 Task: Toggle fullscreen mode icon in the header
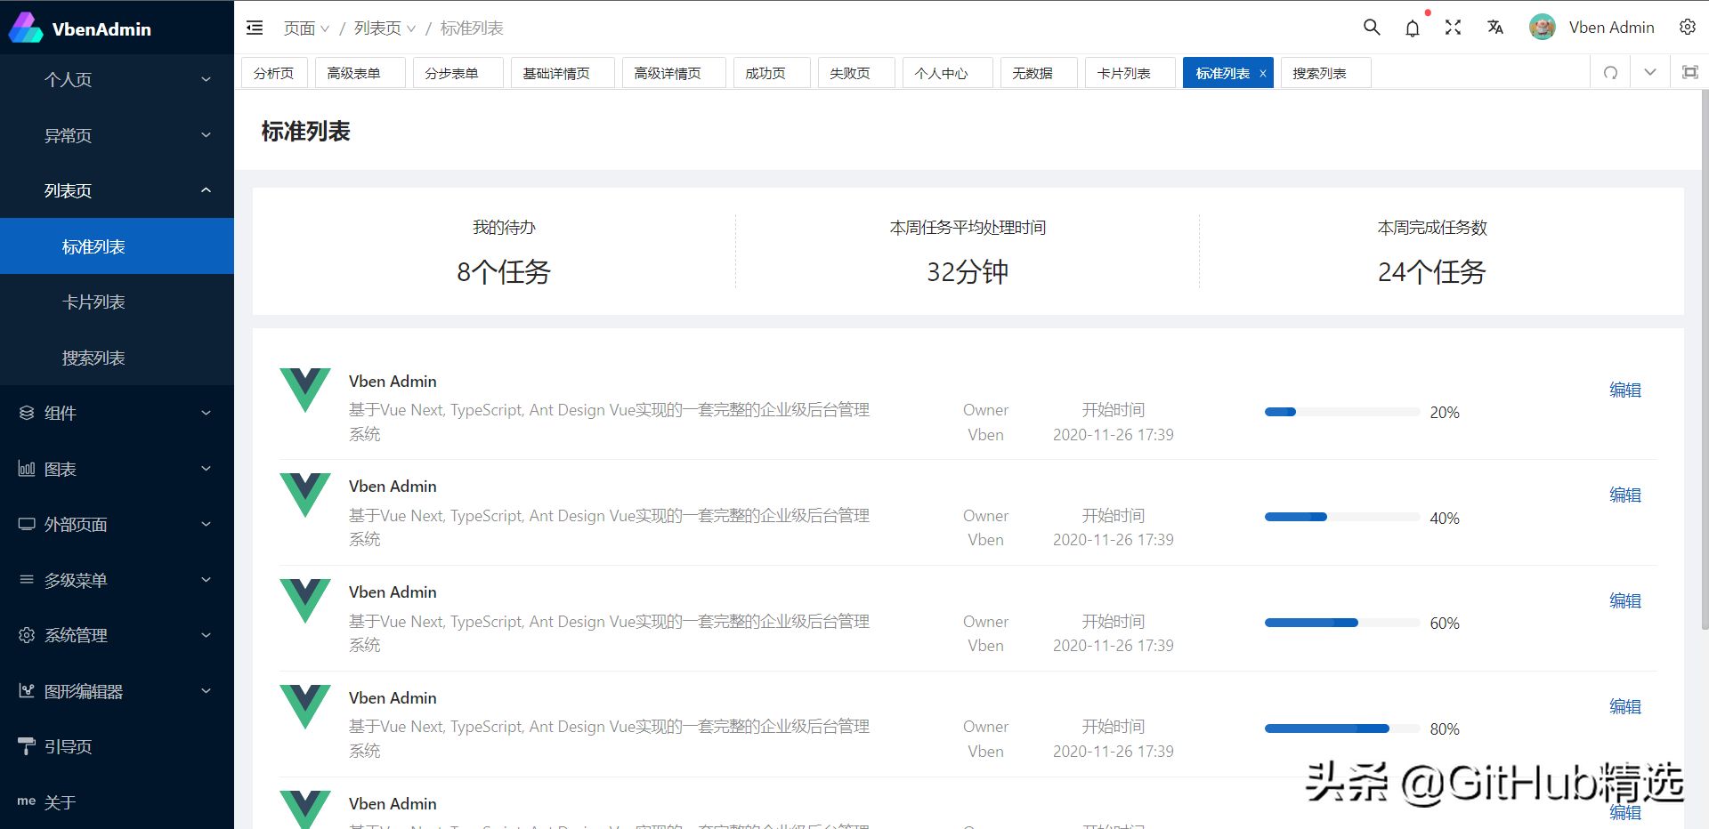point(1453,28)
